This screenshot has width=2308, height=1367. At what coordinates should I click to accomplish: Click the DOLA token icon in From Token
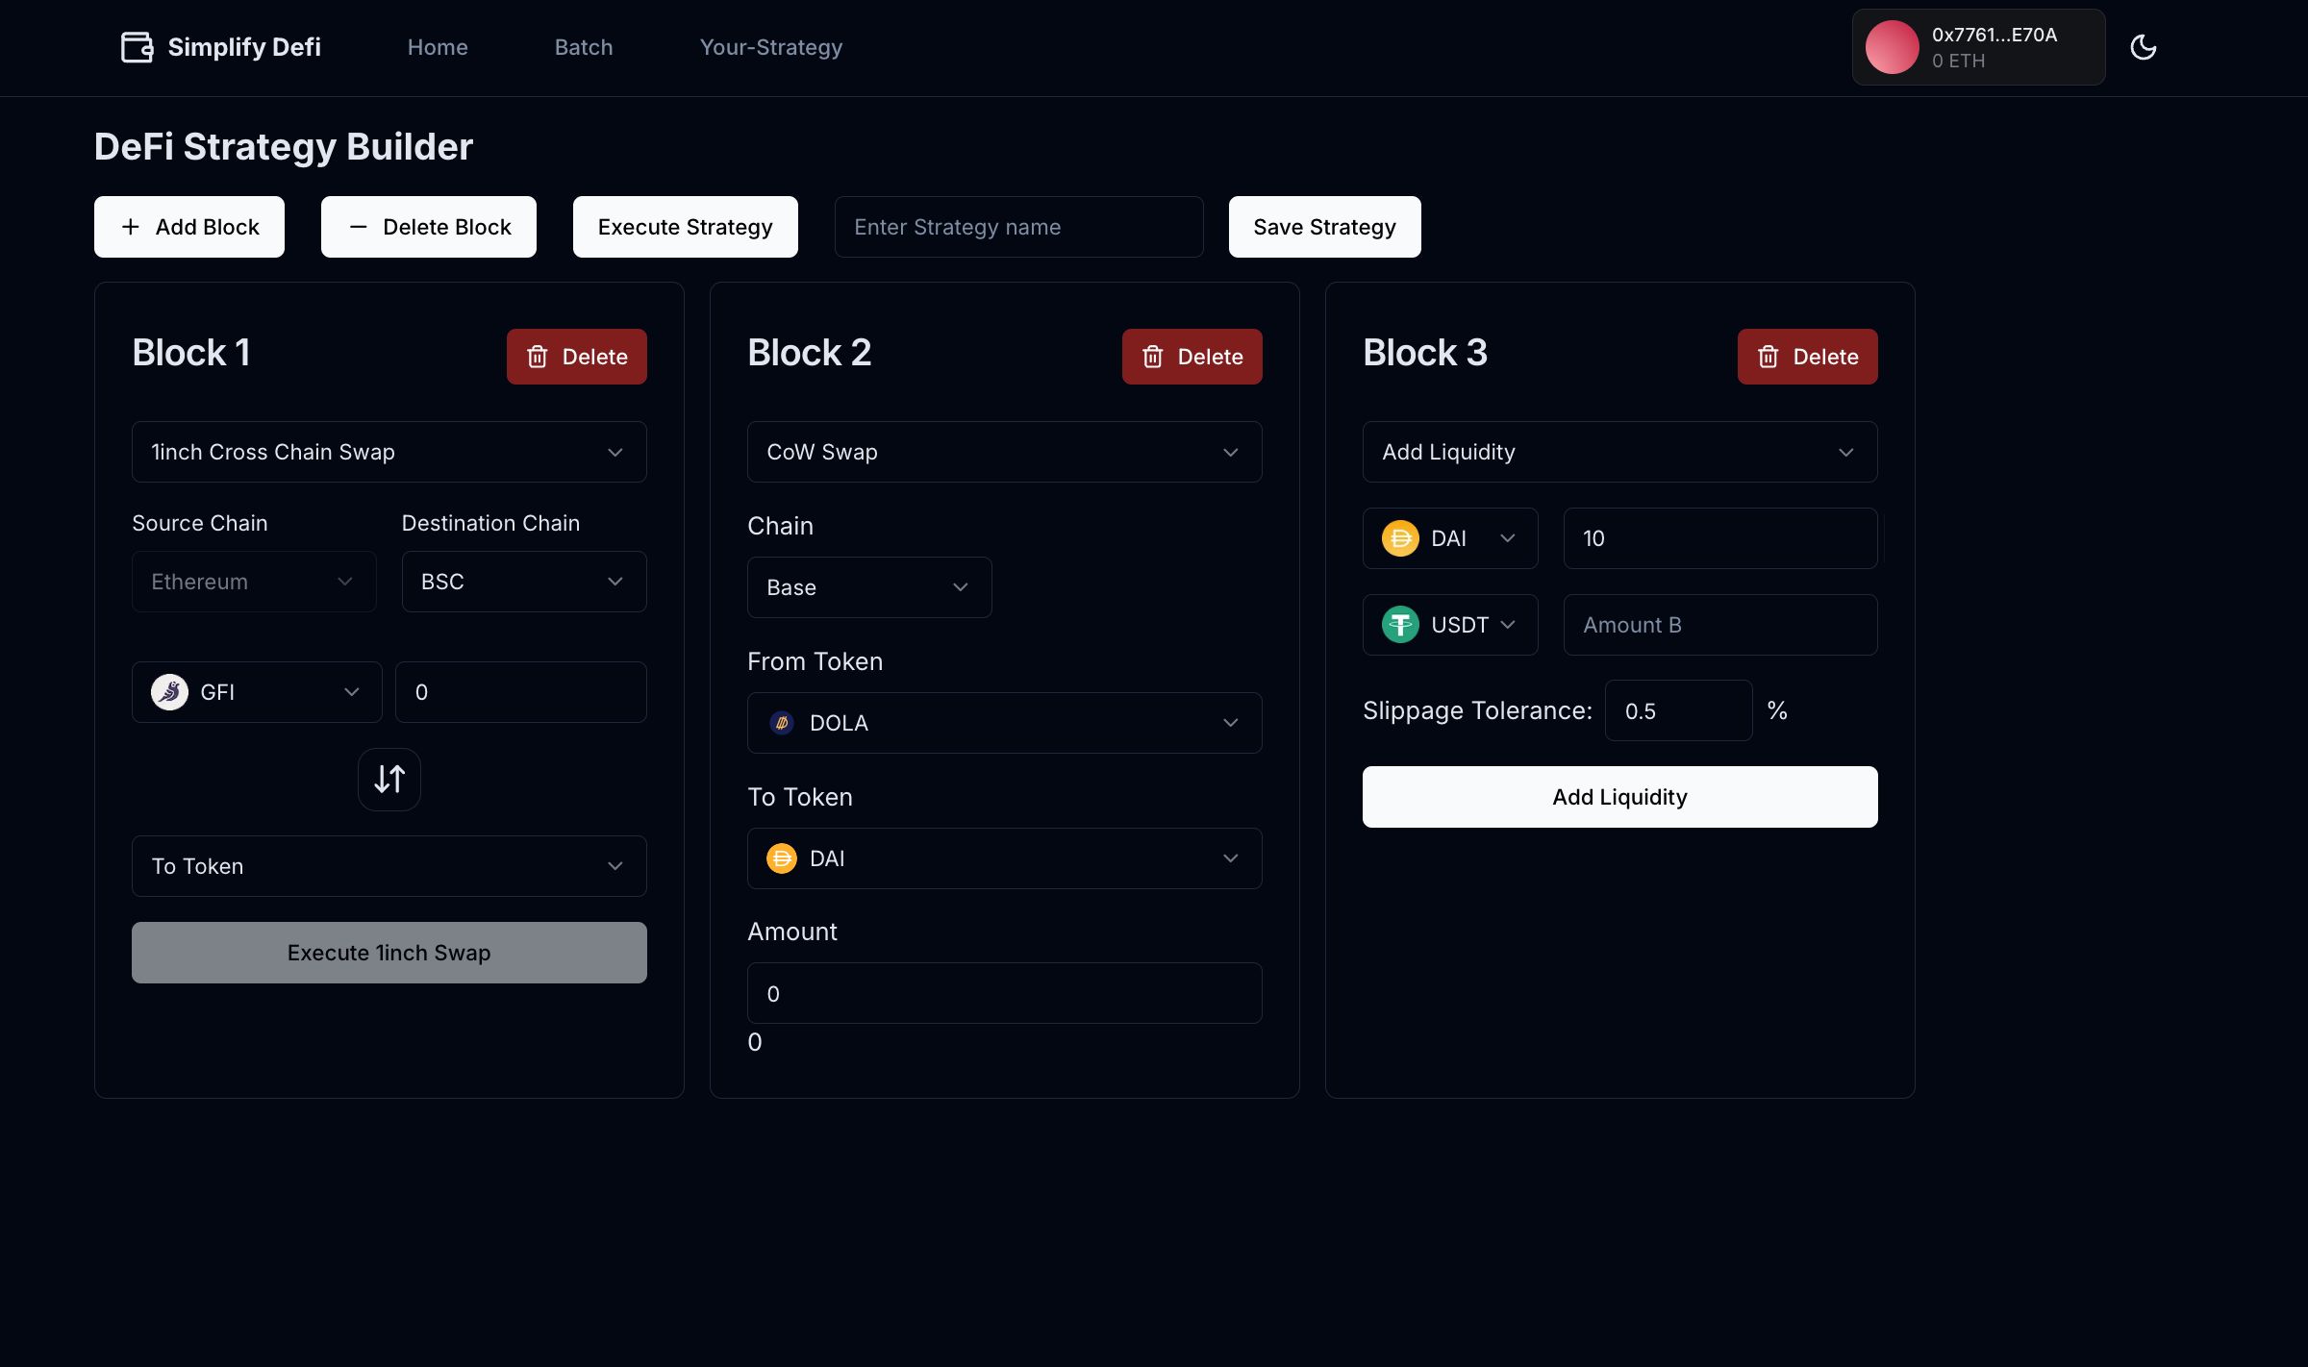(x=782, y=723)
